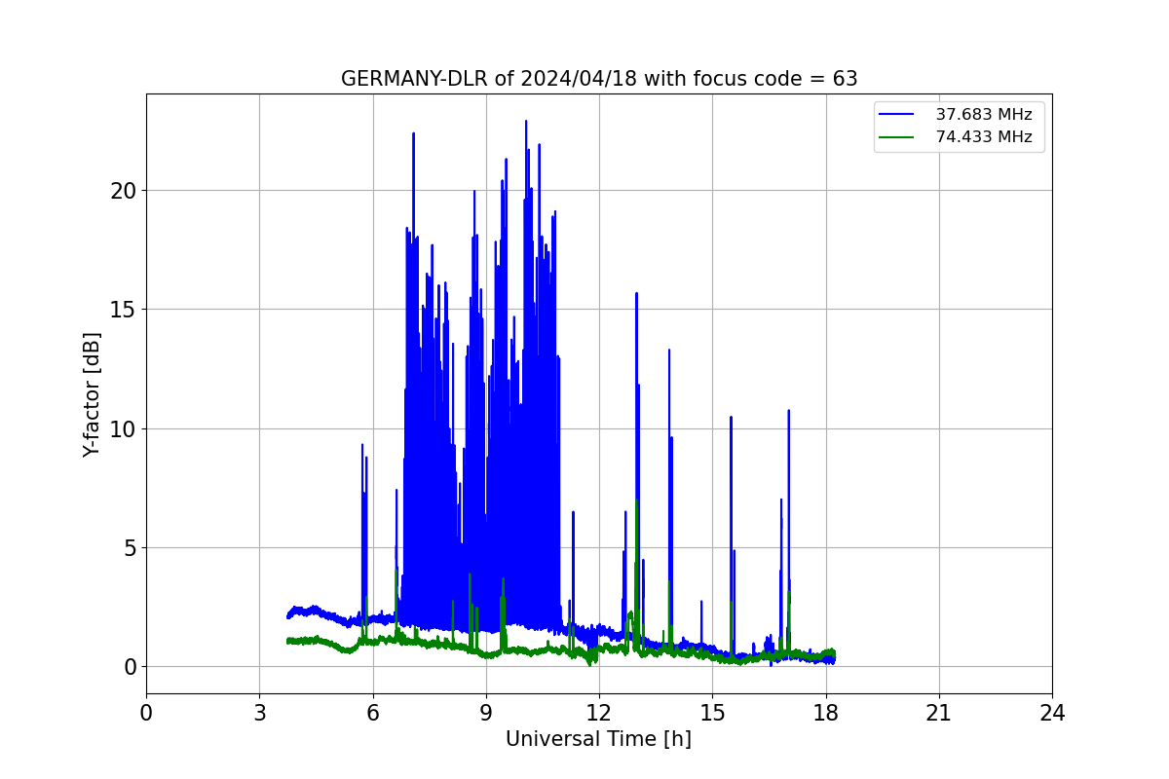Click the "Y-factor [dB]" axis label
1169x779 pixels.
coord(92,394)
